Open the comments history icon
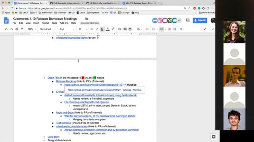The width and height of the screenshot is (254, 142). point(188,20)
